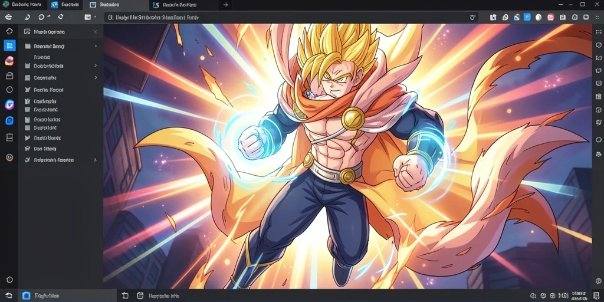Click the database cylinder icon in the taskbar
This screenshot has width=604, height=302.
point(140,296)
